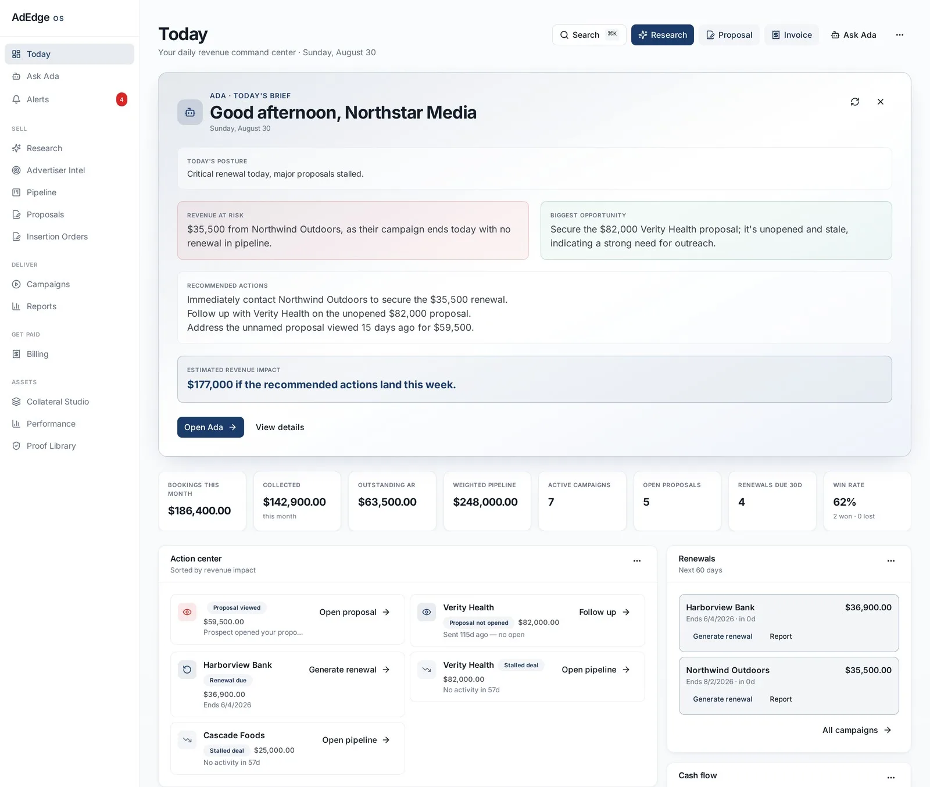Click the Outstanding AR $63,500.00 card

[392, 501]
